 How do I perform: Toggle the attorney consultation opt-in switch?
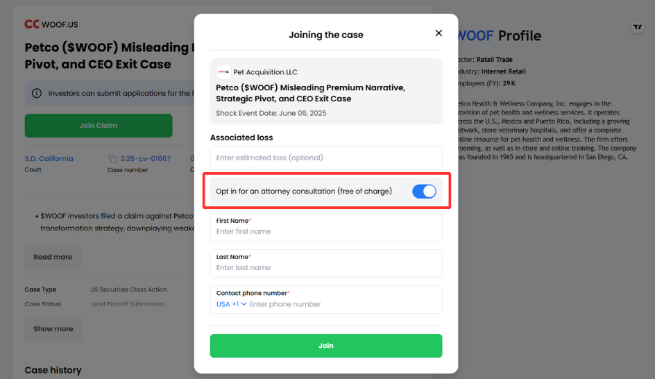(x=424, y=192)
